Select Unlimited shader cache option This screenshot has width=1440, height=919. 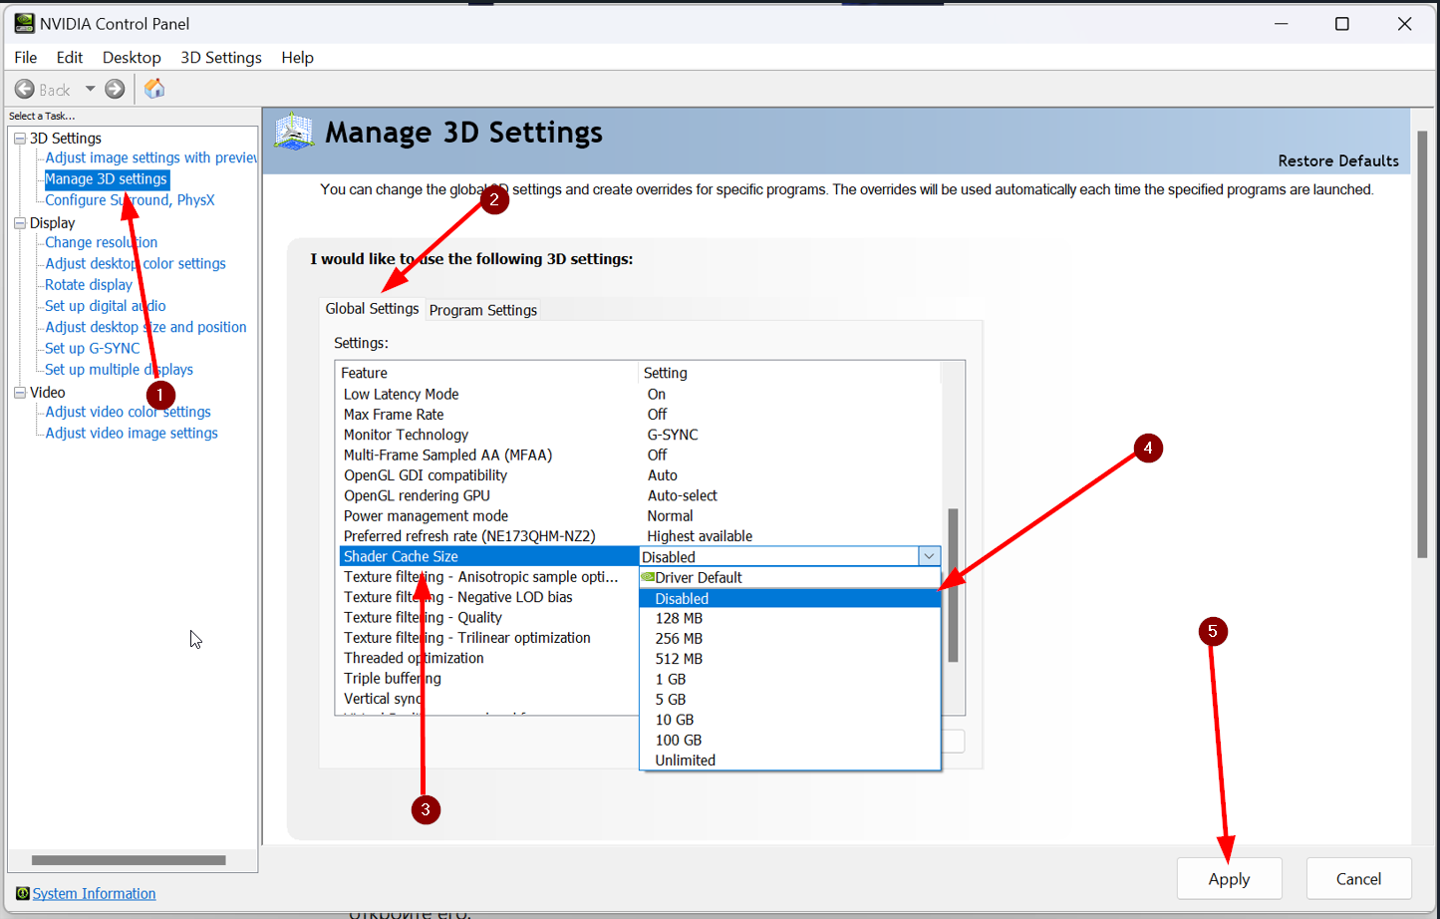click(686, 761)
